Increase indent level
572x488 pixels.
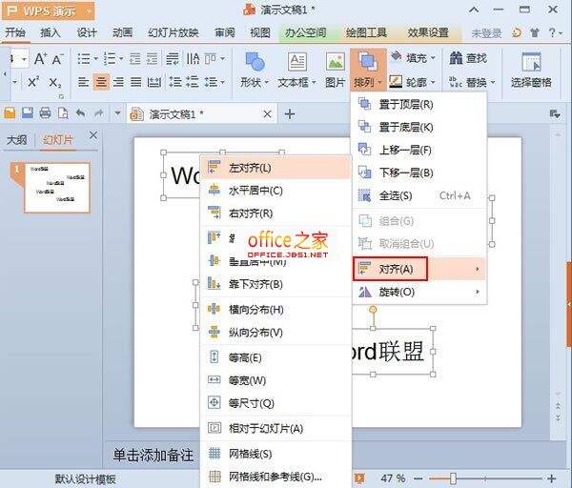click(x=153, y=58)
